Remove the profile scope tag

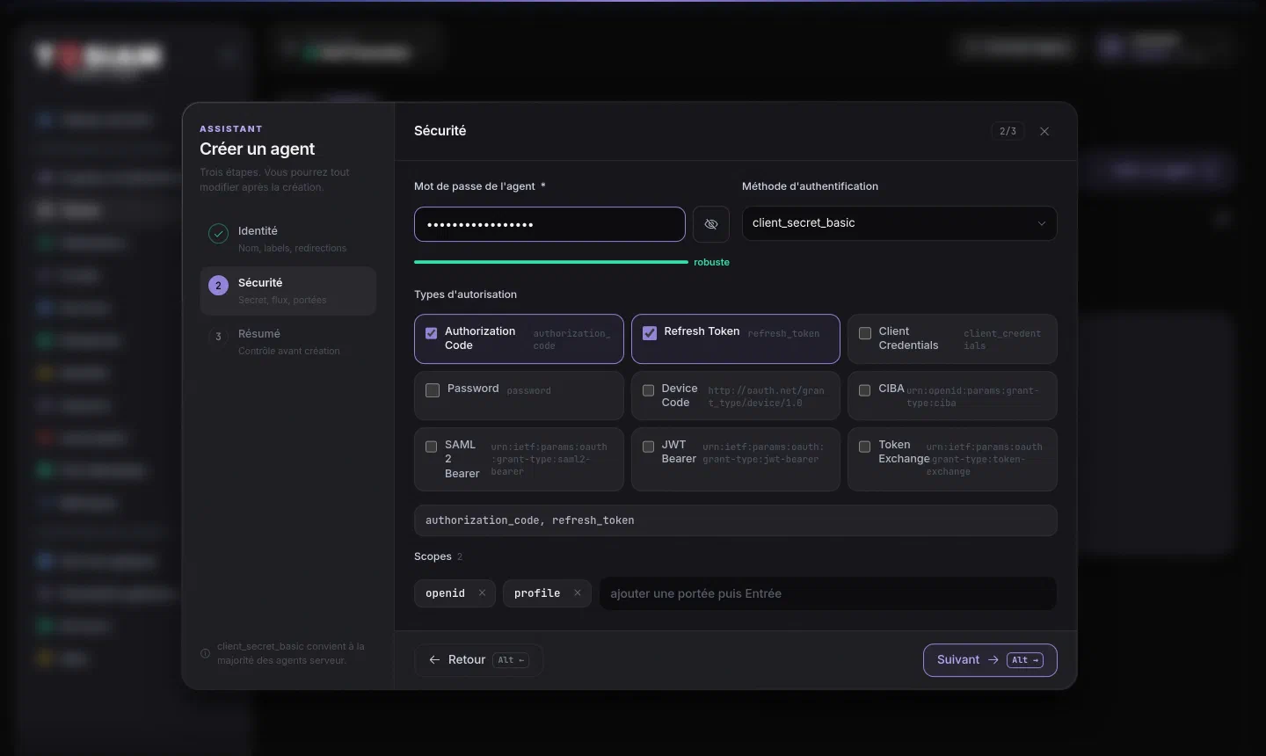pos(577,592)
